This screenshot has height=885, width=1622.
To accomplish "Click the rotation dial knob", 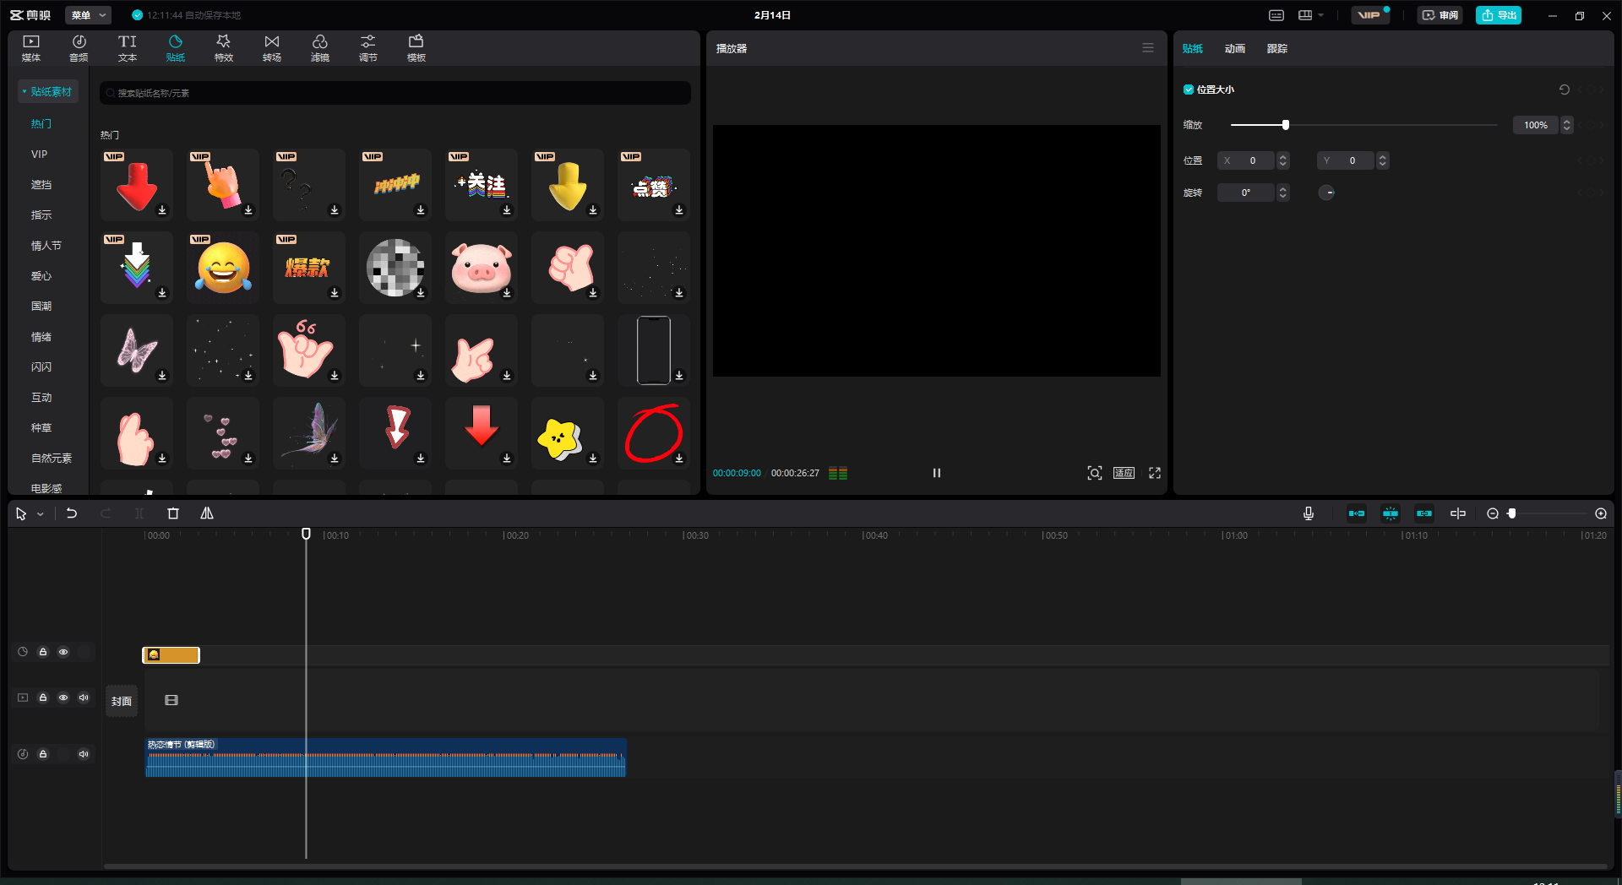I will coord(1327,193).
